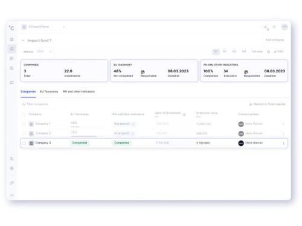Screen dimensions: 302x226
Task: Open the Period 2023 dropdown
Action: click(44, 52)
